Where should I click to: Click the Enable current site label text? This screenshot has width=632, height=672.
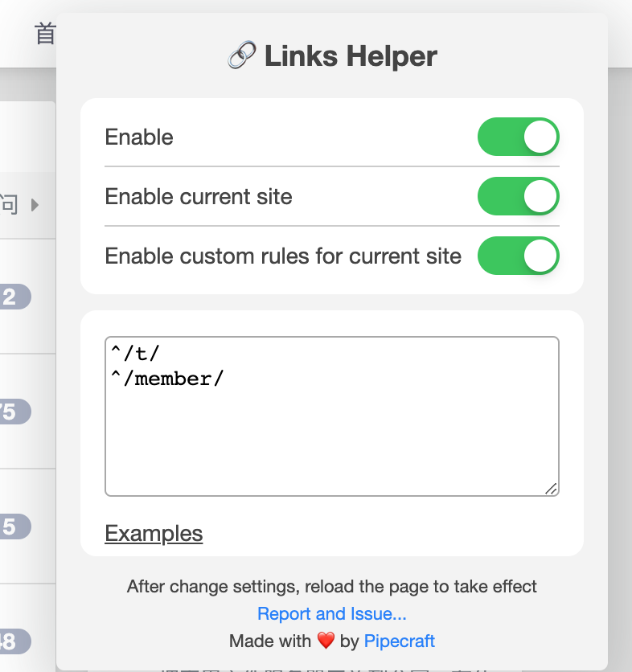(199, 197)
